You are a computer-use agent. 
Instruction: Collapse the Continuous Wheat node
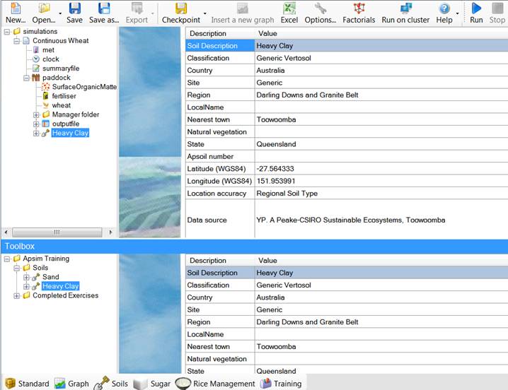[17, 41]
